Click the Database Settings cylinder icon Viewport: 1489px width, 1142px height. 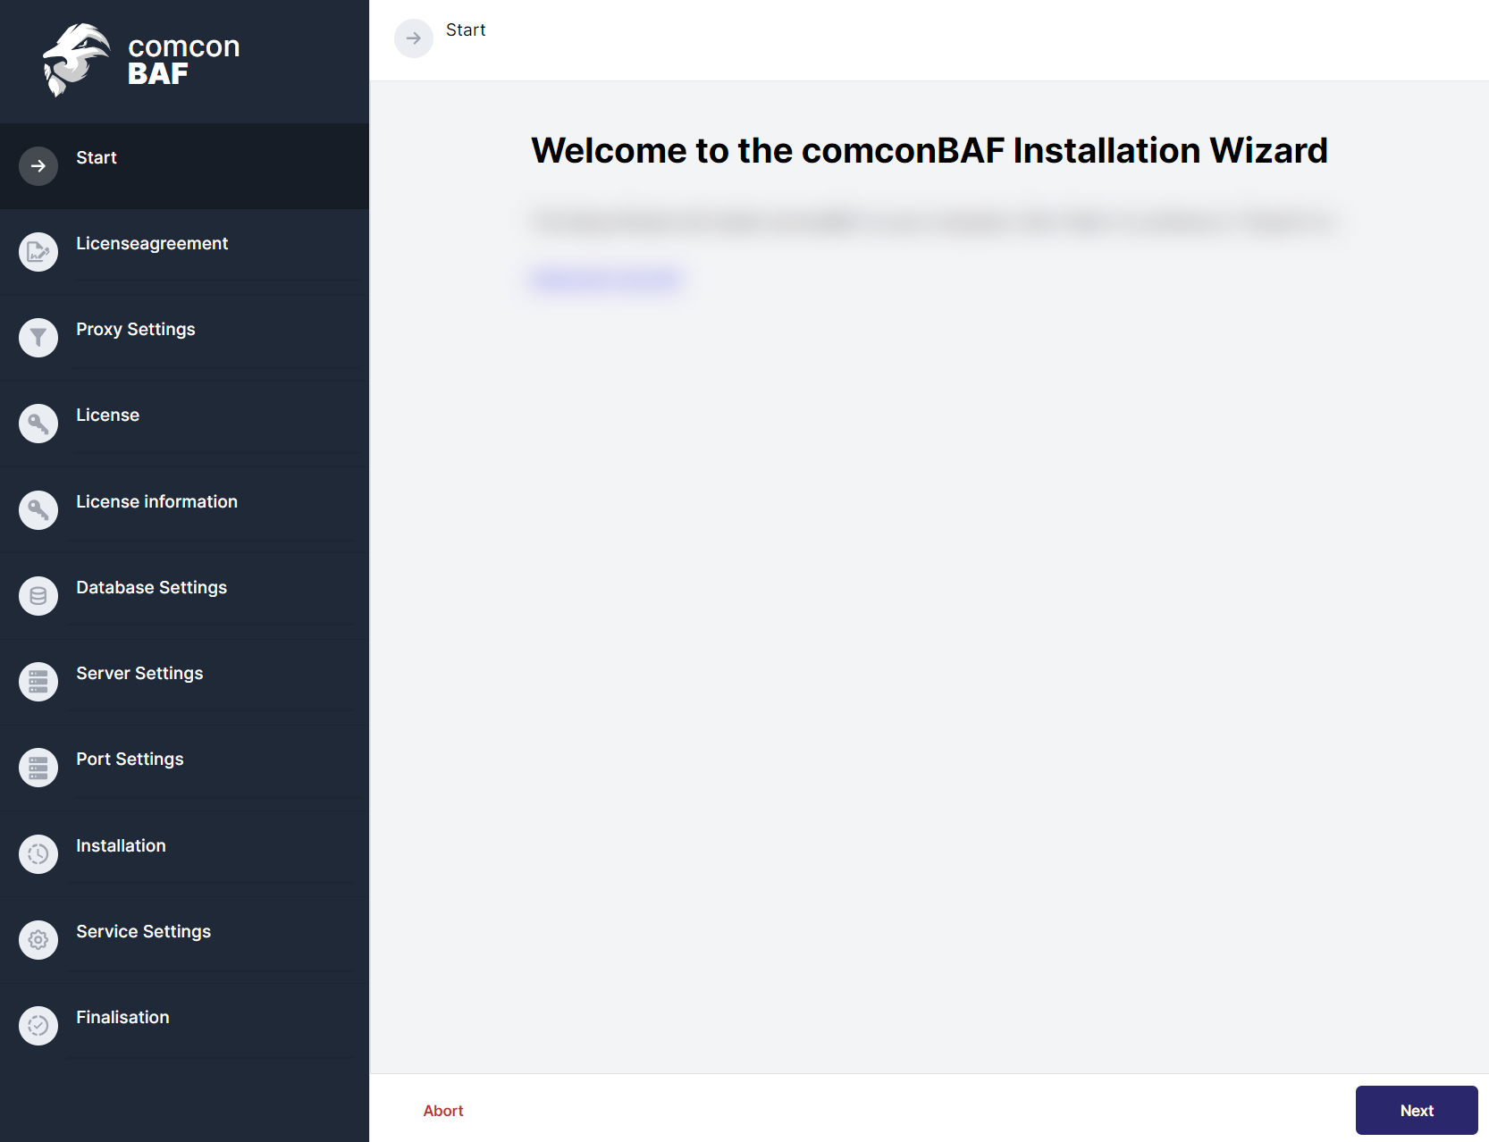coord(38,596)
